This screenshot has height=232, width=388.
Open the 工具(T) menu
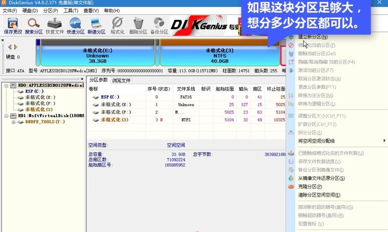(71, 11)
